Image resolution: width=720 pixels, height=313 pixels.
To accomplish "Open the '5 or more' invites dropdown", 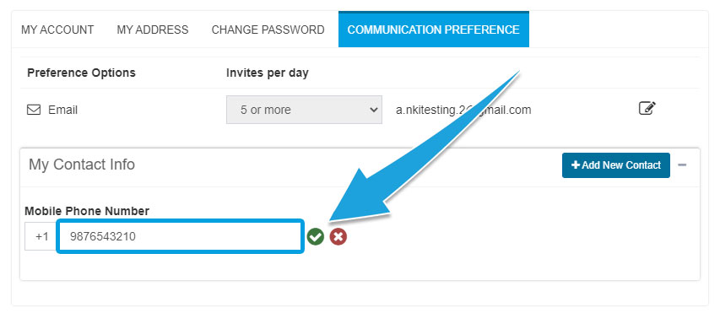I will pos(304,110).
